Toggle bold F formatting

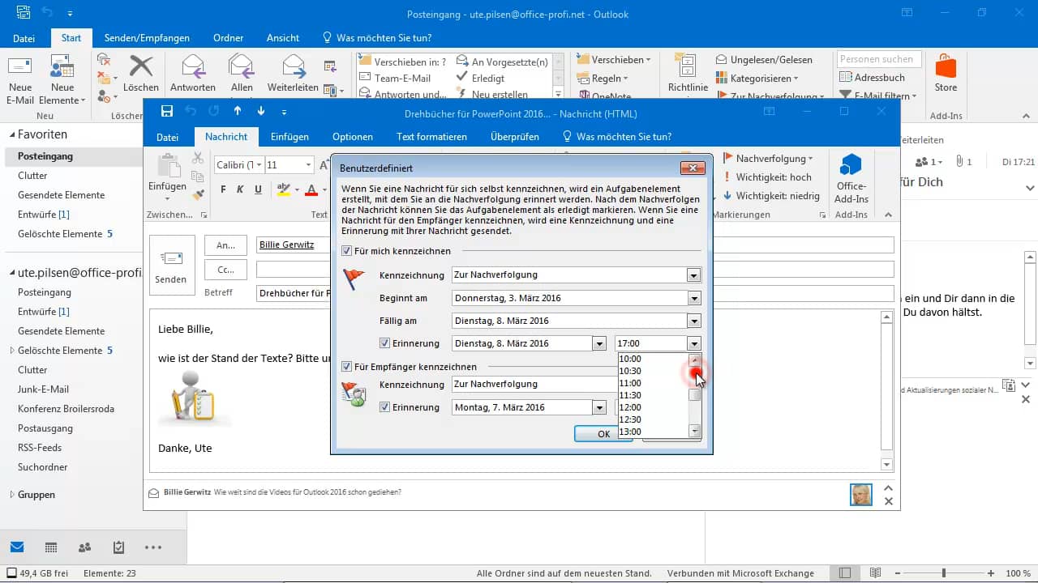click(x=223, y=190)
